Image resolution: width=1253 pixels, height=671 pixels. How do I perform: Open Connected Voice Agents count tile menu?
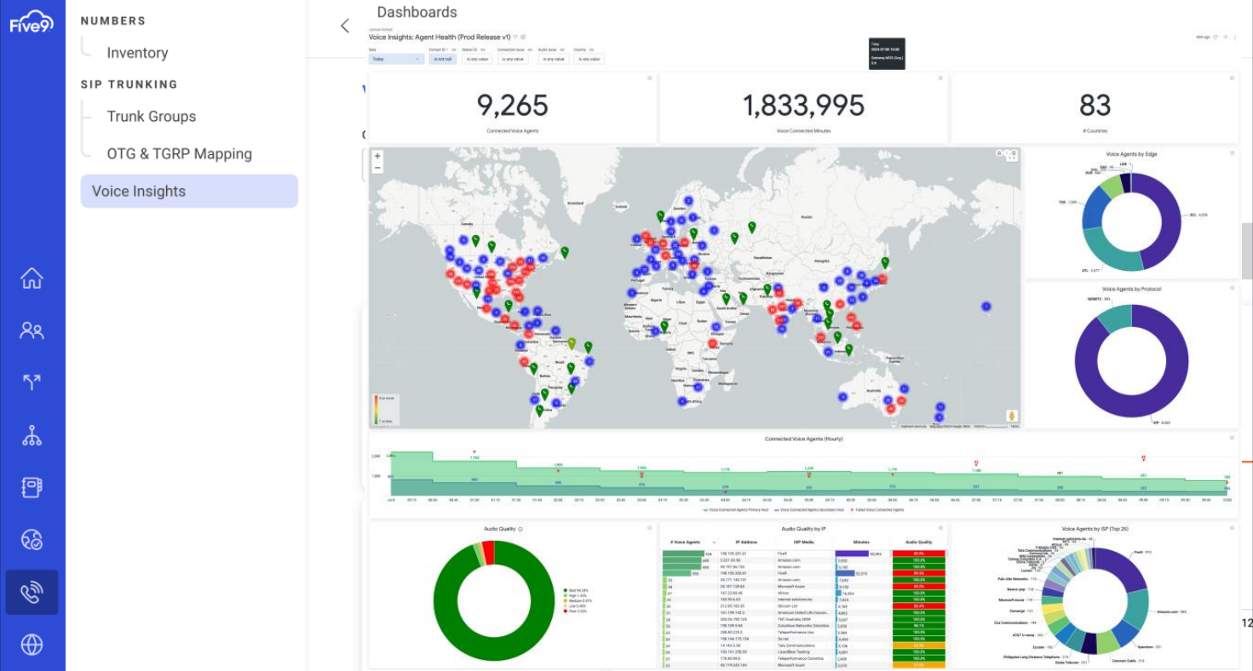click(649, 78)
